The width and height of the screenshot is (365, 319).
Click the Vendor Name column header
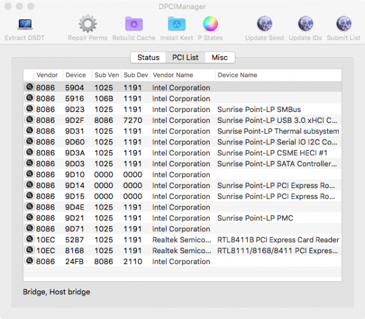pyautogui.click(x=173, y=75)
